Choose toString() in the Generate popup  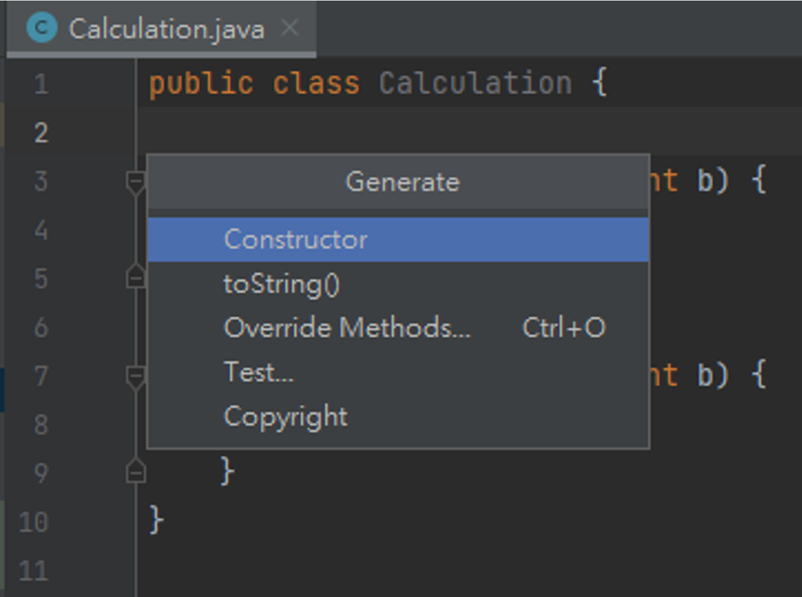[x=282, y=283]
